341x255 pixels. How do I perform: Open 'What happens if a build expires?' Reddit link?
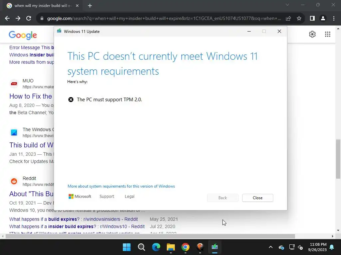[74, 219]
